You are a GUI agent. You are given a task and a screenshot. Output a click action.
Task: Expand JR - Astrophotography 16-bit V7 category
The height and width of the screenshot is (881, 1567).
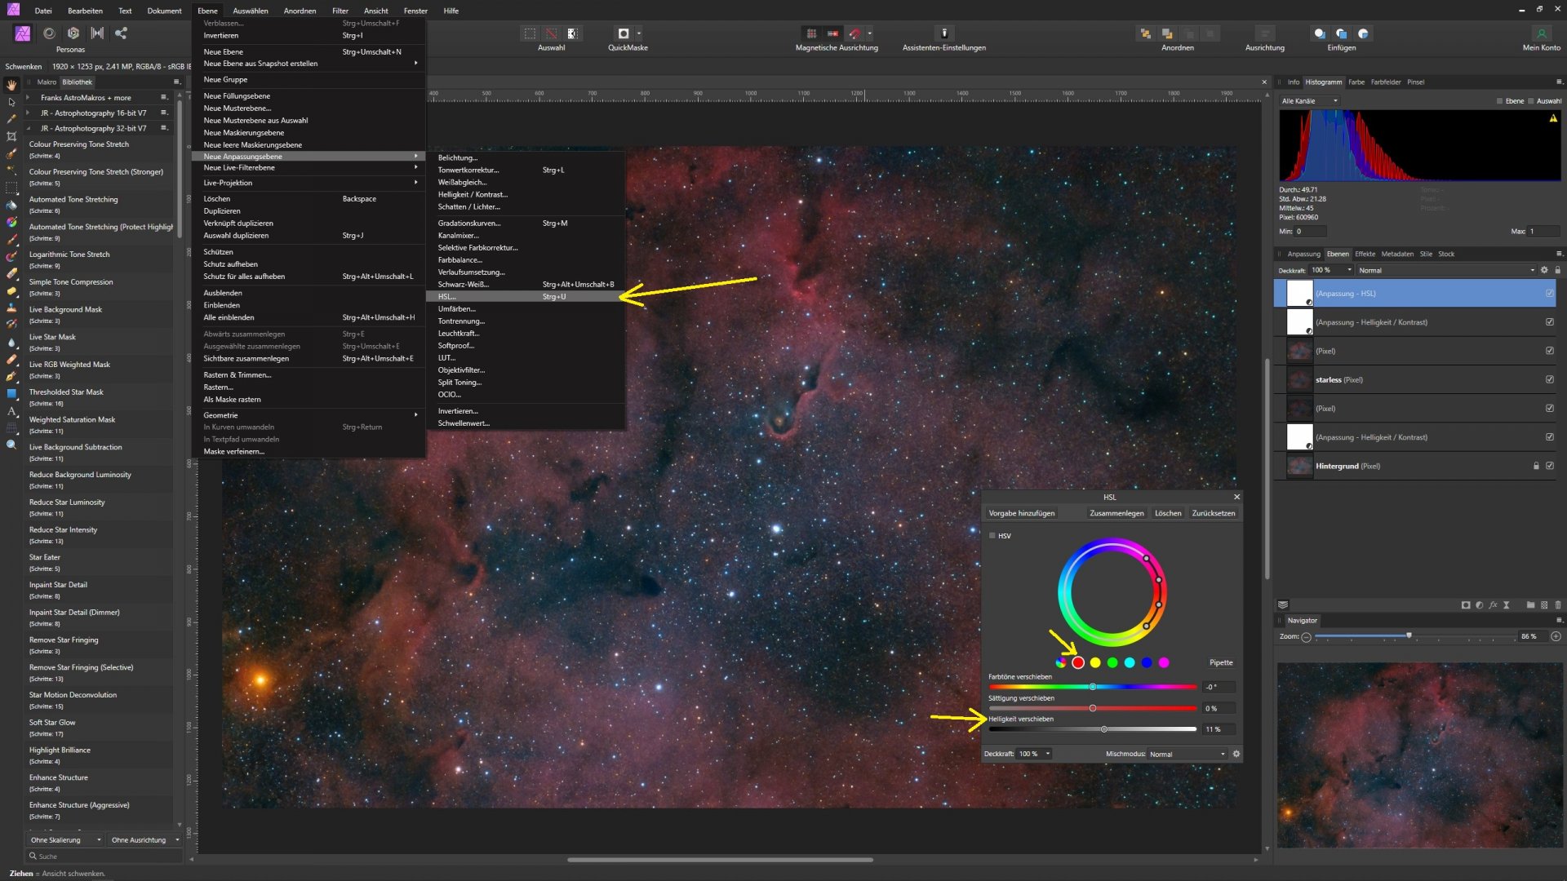pos(28,113)
